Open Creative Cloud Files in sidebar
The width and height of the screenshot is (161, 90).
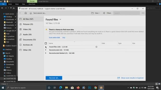click(10, 46)
